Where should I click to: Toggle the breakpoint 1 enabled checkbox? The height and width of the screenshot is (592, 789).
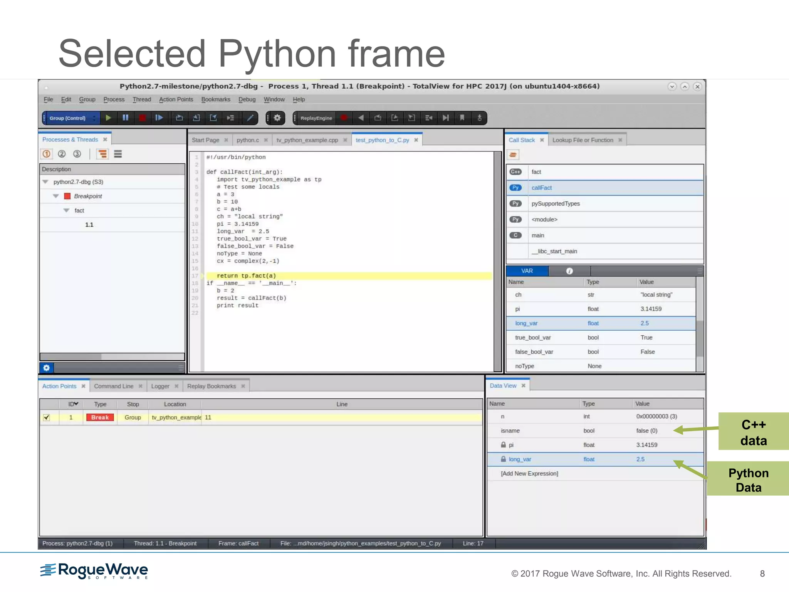click(x=47, y=417)
